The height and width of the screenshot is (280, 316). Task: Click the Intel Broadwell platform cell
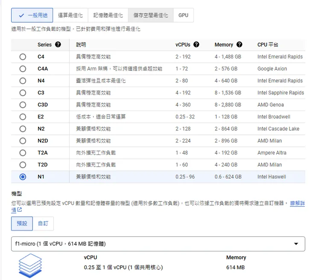(x=274, y=117)
